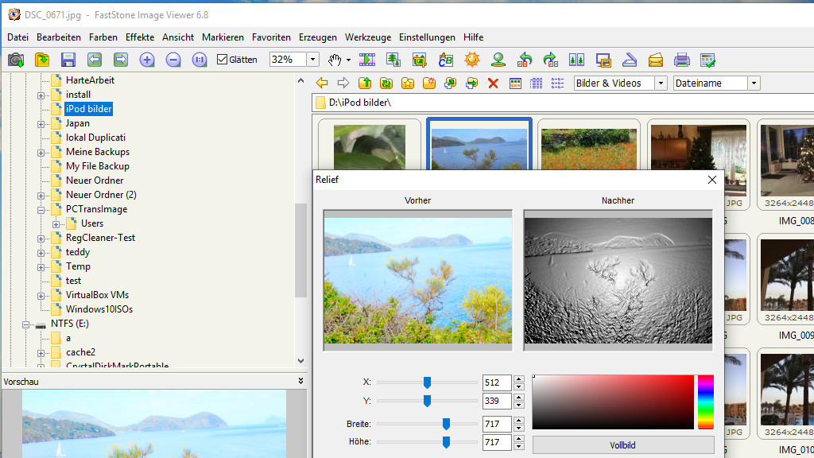Expand the Japan folder in tree

[x=41, y=124]
